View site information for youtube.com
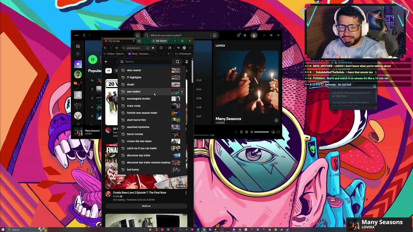The image size is (413, 232). click(x=123, y=48)
